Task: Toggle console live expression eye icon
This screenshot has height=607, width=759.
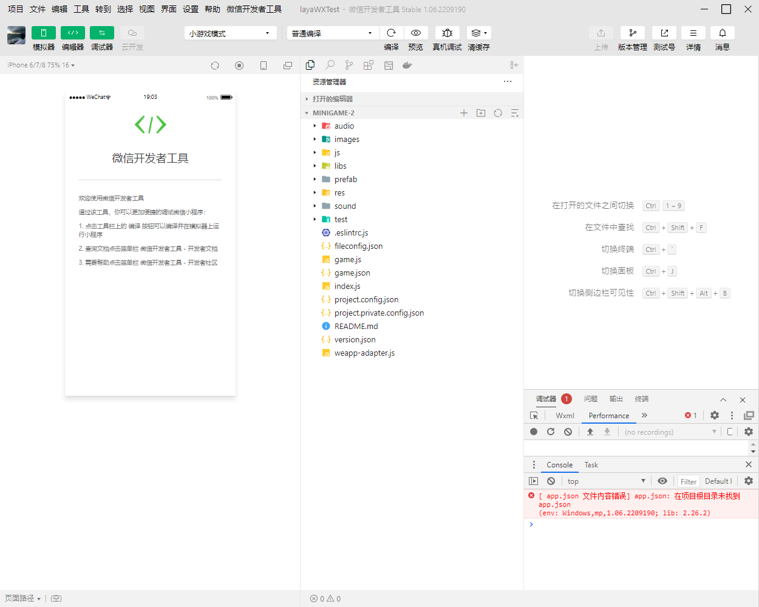Action: 662,481
